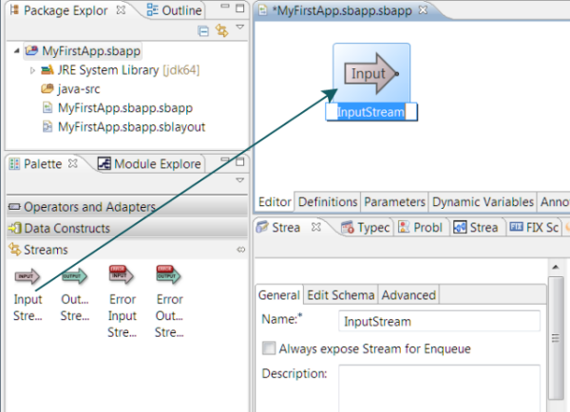
Task: Select the Input Stream palette icon
Action: [x=28, y=276]
